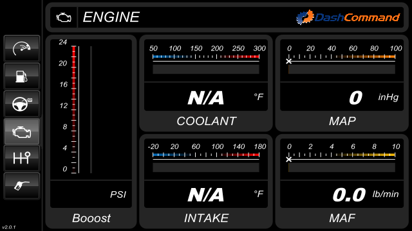Select the fuel pump sidebar icon
Viewport: 412px width, 231px height.
coord(21,76)
